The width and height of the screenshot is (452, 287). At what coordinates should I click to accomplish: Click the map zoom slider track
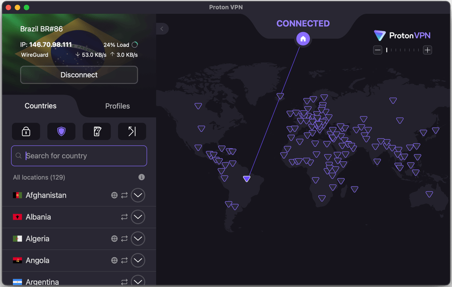coord(403,50)
